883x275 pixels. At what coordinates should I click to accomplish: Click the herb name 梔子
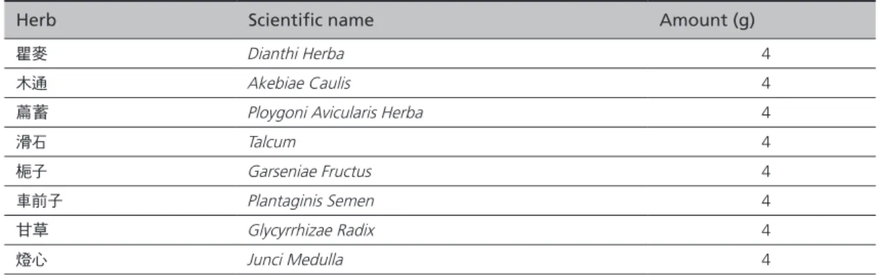tap(31, 171)
